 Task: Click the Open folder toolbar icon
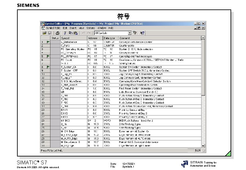44,33
